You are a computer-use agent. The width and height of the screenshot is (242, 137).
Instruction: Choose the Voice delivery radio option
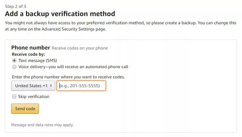[14, 67]
